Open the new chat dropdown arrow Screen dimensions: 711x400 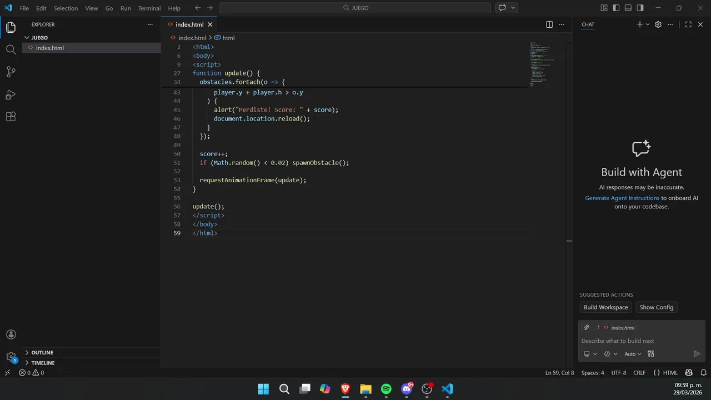(x=648, y=24)
